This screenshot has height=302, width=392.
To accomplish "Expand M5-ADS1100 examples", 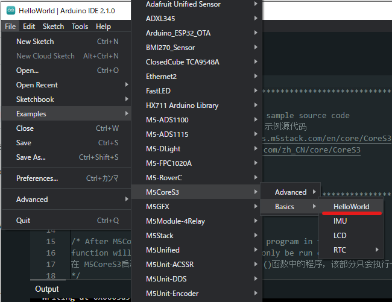I will [197, 120].
